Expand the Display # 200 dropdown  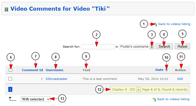(135, 89)
